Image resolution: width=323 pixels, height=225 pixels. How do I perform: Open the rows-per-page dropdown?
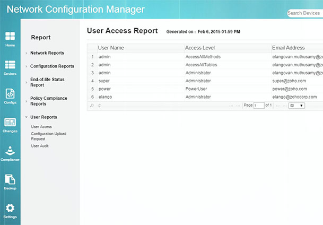tap(296, 106)
